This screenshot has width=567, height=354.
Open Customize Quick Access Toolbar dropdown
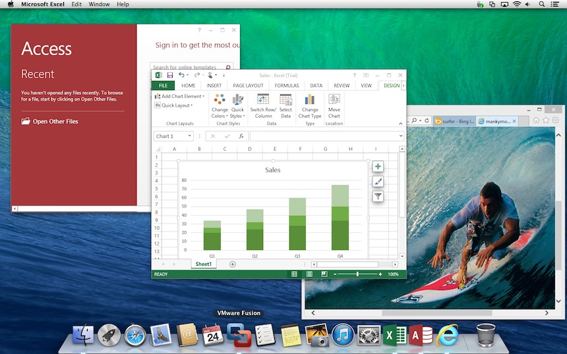pos(224,76)
